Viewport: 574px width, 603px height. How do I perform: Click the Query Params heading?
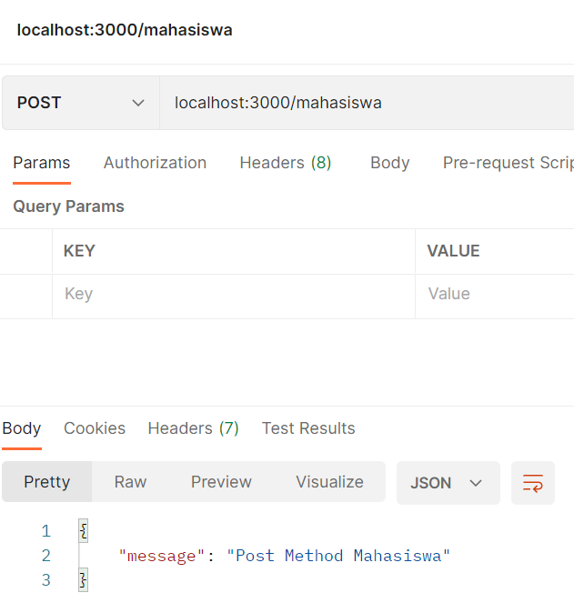tap(68, 206)
